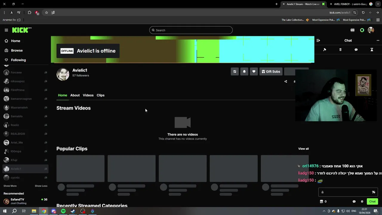Open Spotify from taskbar
Viewport: 382px width, 215px height.
[63, 211]
